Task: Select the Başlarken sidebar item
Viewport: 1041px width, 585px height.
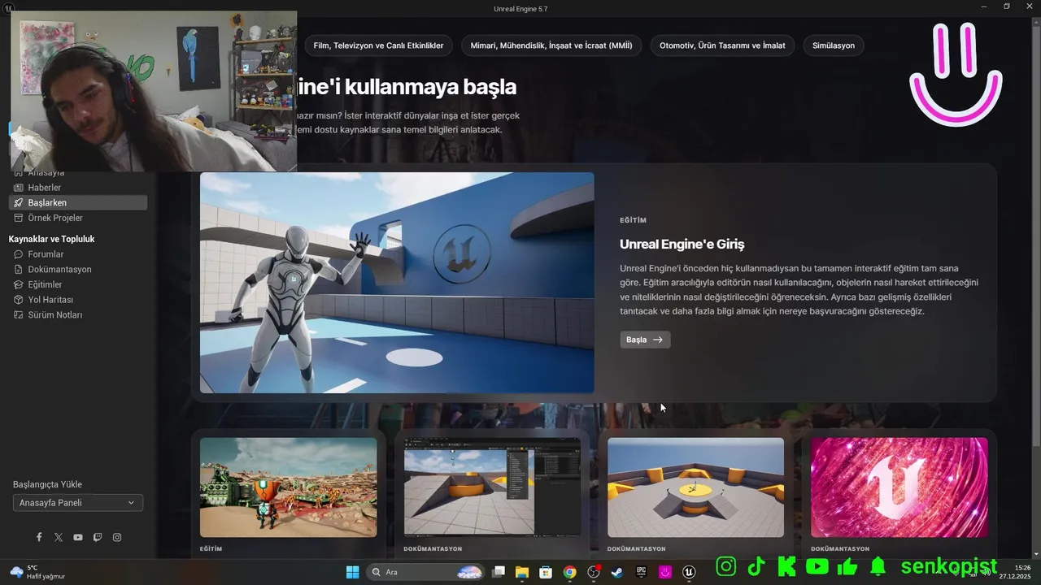Action: (x=77, y=202)
